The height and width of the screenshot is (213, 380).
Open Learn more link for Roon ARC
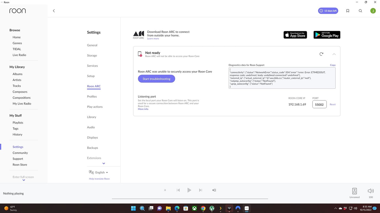tap(153, 38)
